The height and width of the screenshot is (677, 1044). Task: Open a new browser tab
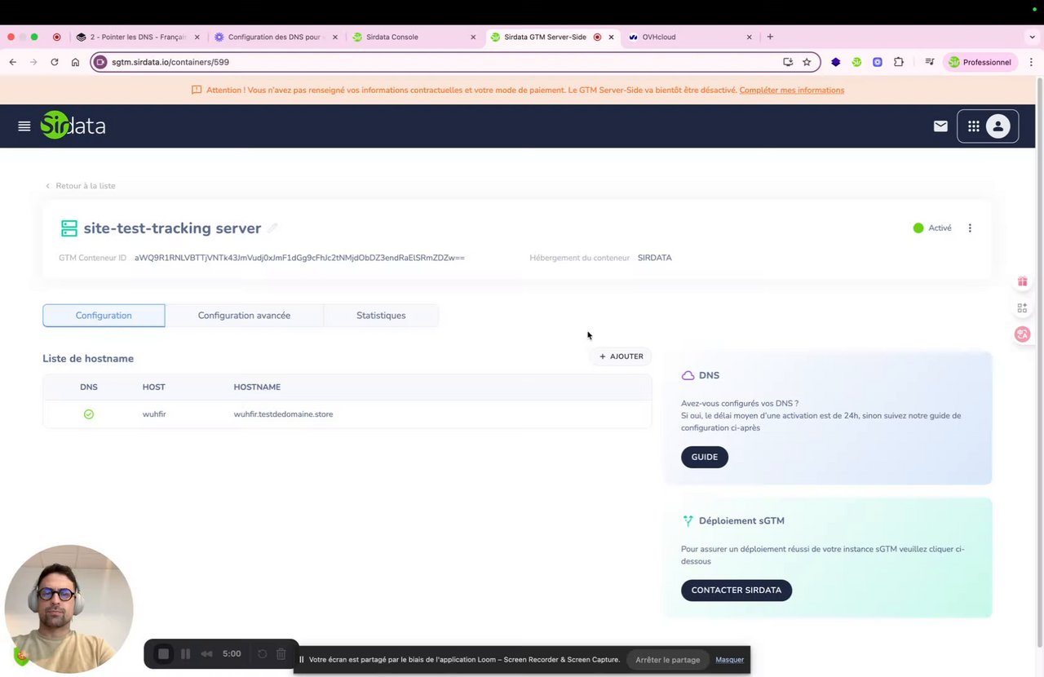point(770,37)
